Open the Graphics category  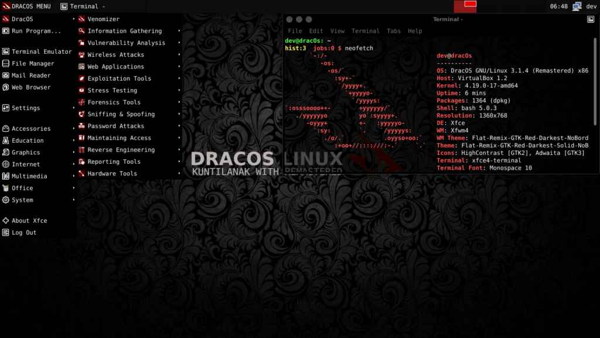38,153
